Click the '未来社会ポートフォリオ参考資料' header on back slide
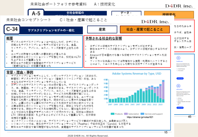This screenshot has width=198, height=137. (58, 4)
